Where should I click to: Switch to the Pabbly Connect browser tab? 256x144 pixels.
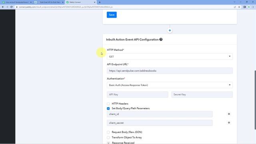click(x=80, y=2)
